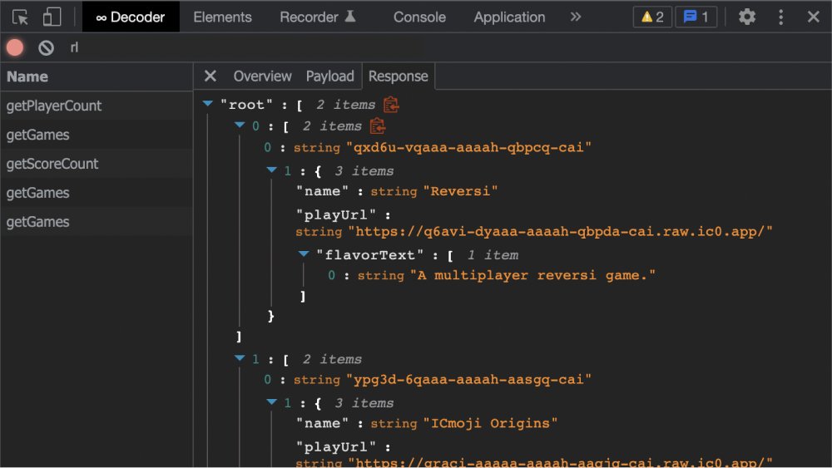
Task: Open the Application tab
Action: (509, 17)
